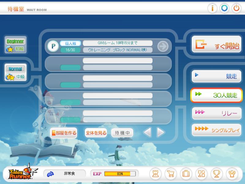Open the info button in top bar
This screenshot has width=245, height=184.
[x=212, y=8]
